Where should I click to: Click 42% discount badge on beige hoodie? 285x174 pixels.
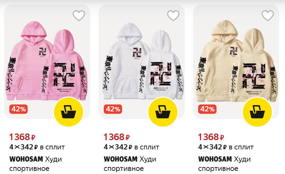(207, 109)
